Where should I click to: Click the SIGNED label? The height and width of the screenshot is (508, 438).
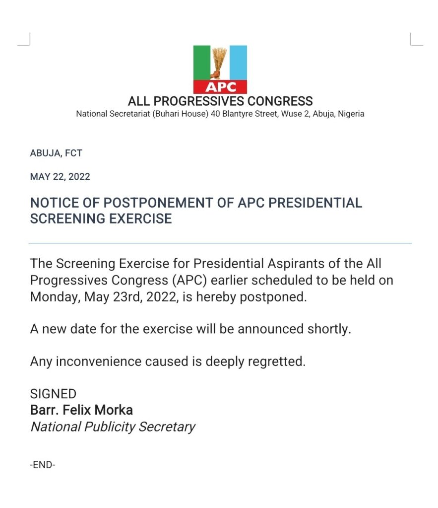53,394
